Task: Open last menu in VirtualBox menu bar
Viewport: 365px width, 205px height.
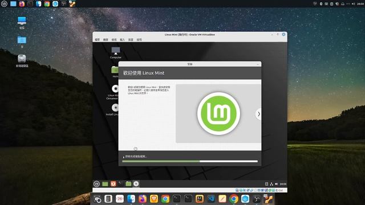Action: pyautogui.click(x=139, y=40)
